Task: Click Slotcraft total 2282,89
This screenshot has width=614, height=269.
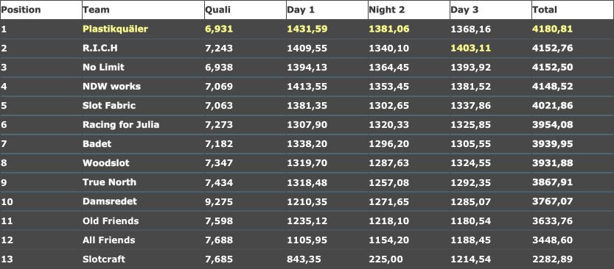Action: pos(552,259)
